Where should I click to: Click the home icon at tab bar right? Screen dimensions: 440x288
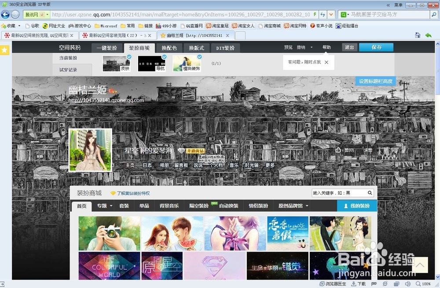coord(418,35)
